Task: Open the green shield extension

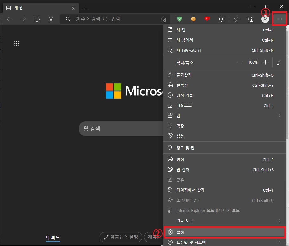Action: pyautogui.click(x=179, y=19)
